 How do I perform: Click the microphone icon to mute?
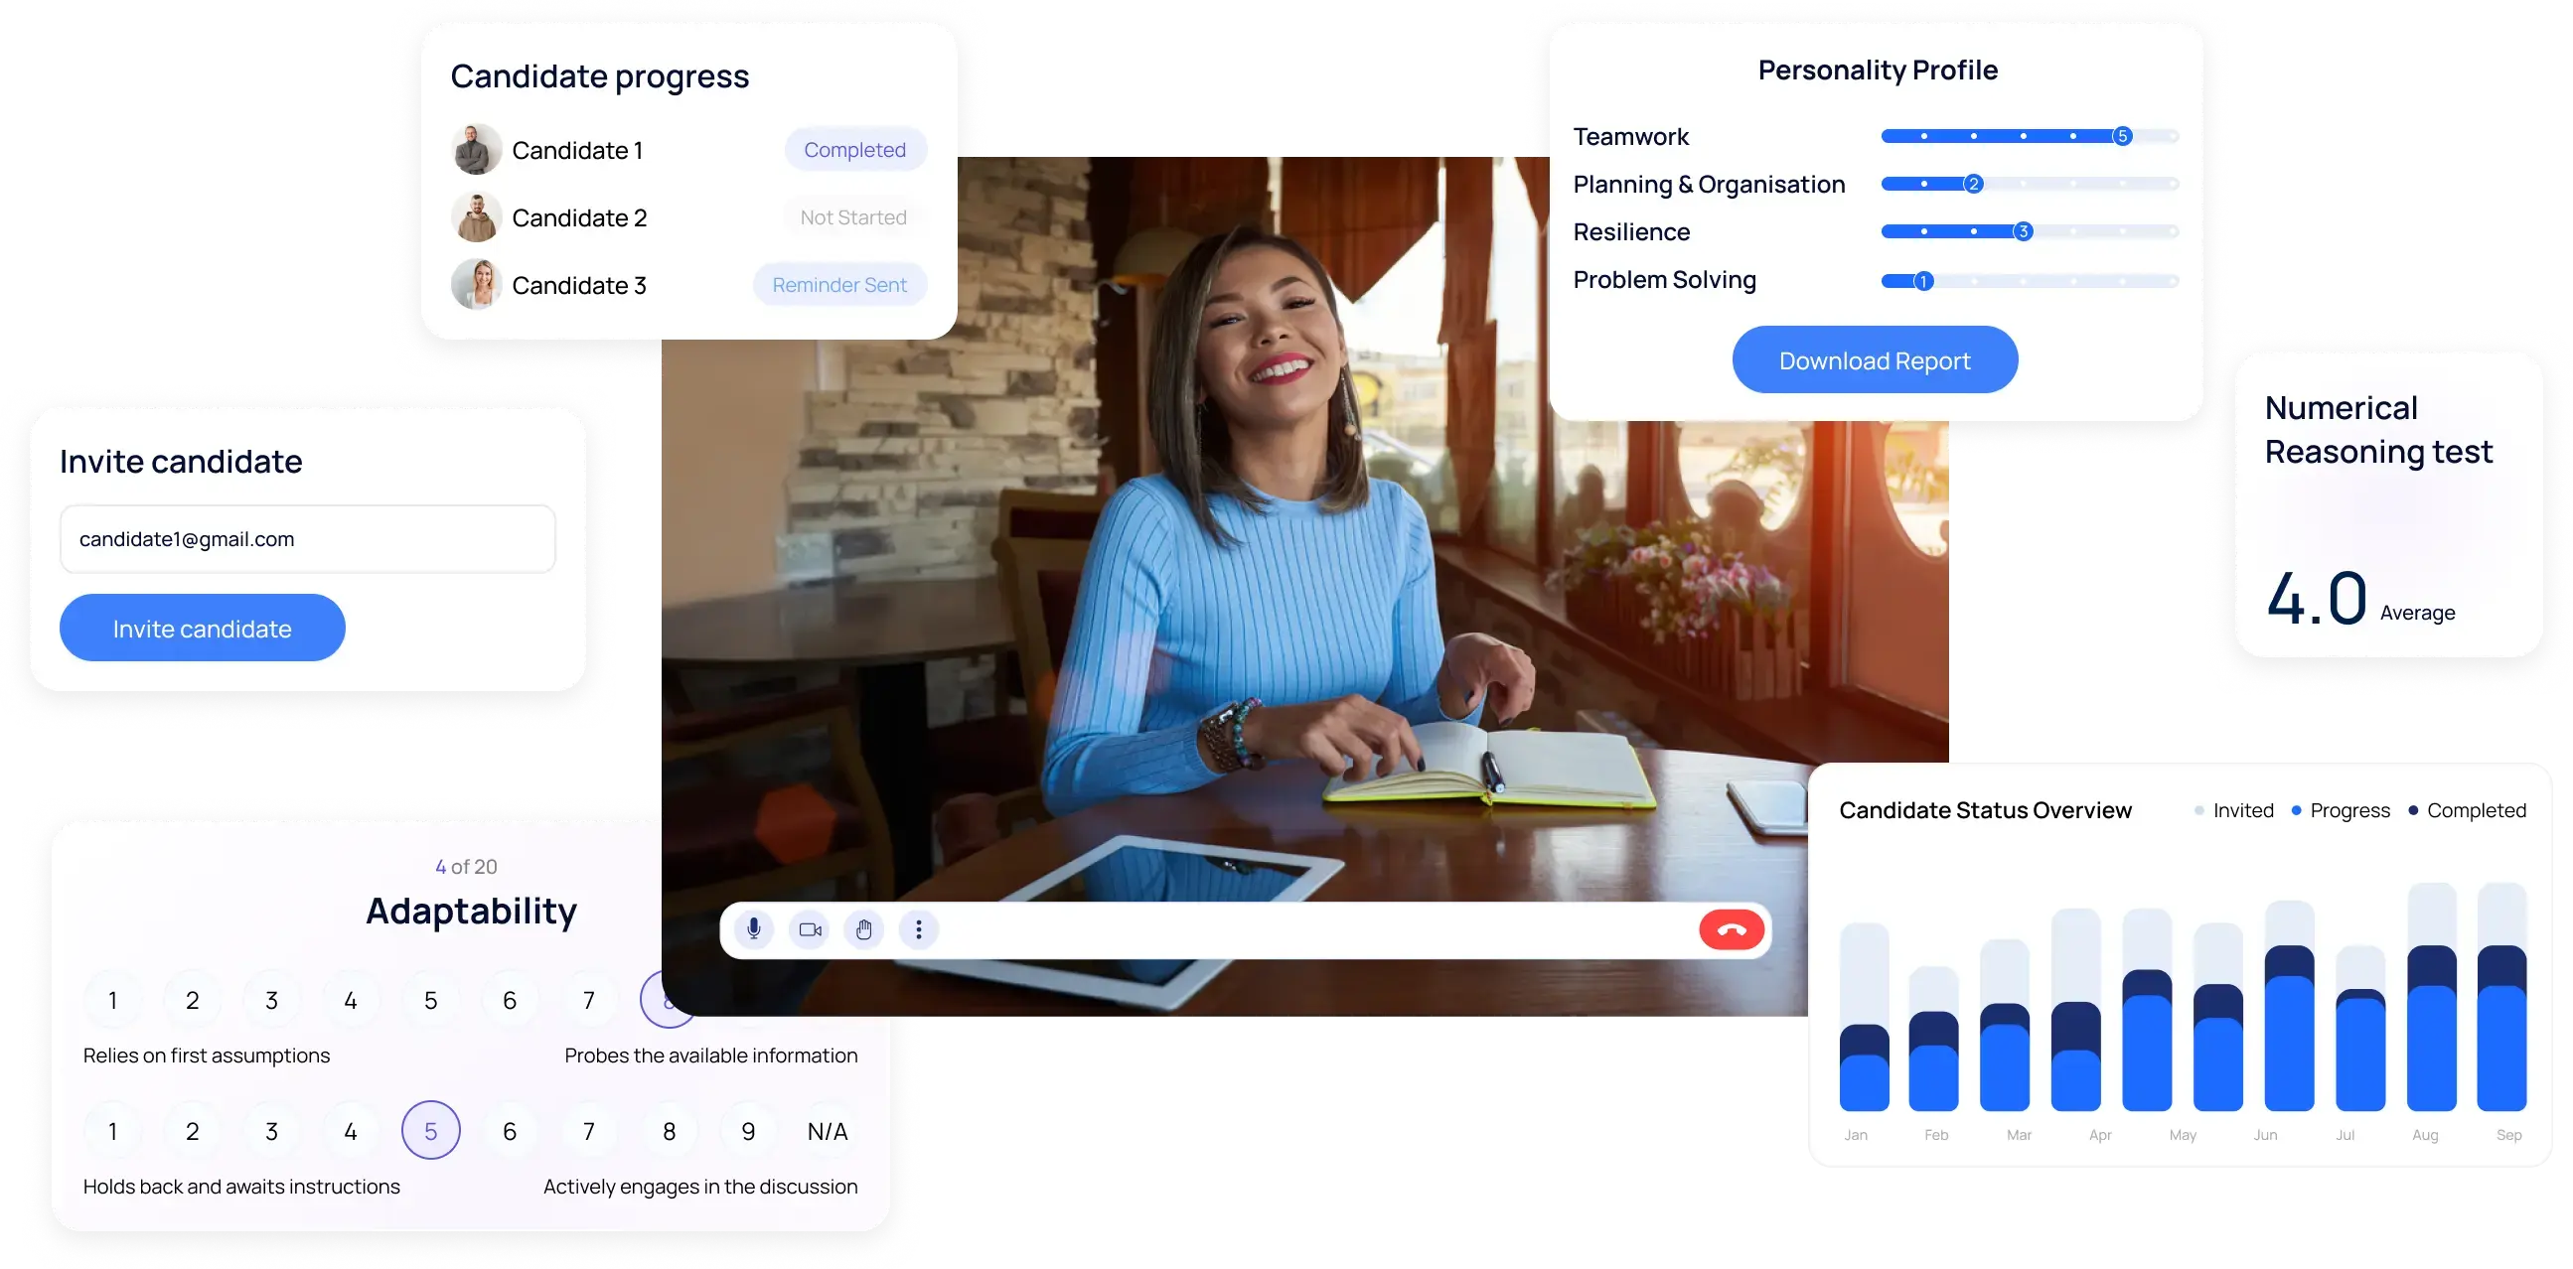coord(753,929)
